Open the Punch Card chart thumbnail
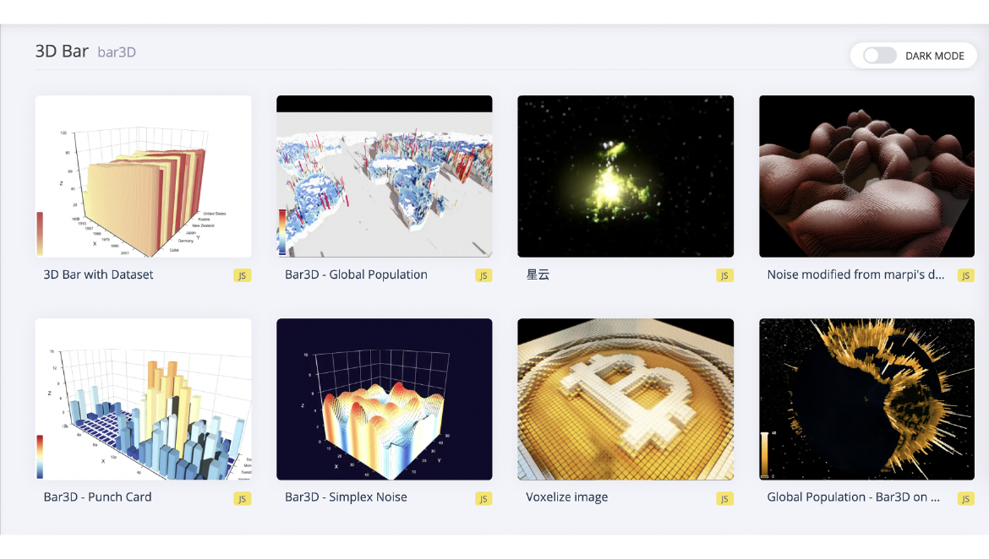 pos(143,399)
